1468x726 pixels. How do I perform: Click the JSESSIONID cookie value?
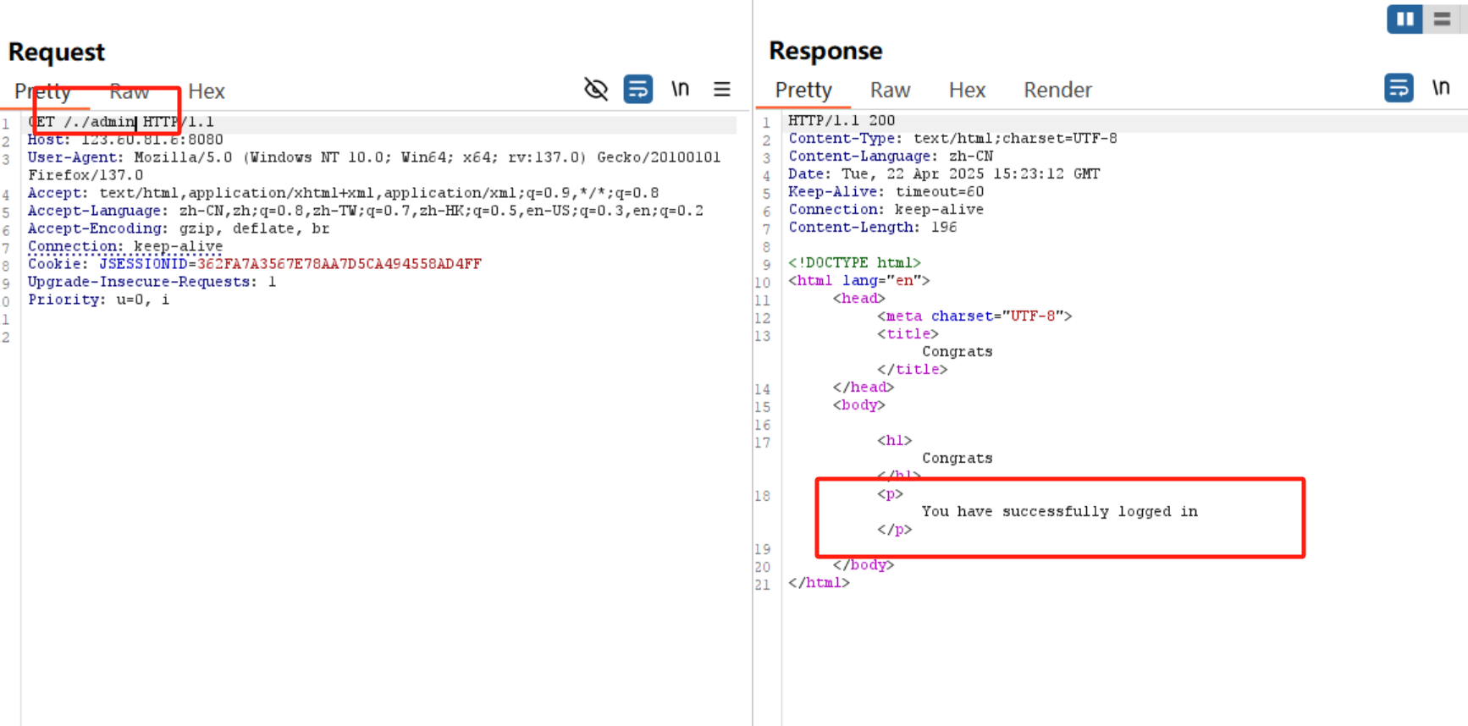[x=339, y=264]
